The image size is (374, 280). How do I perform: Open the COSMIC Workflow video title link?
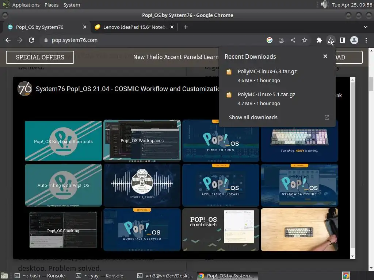[x=127, y=89]
